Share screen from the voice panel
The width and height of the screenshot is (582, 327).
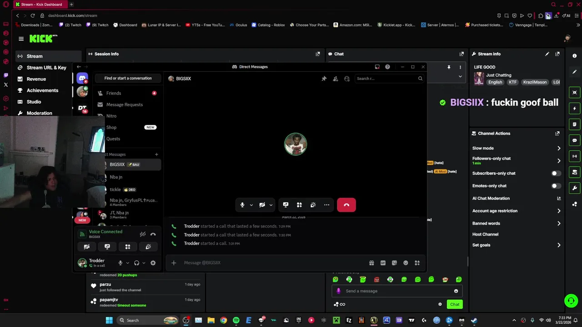pyautogui.click(x=107, y=247)
